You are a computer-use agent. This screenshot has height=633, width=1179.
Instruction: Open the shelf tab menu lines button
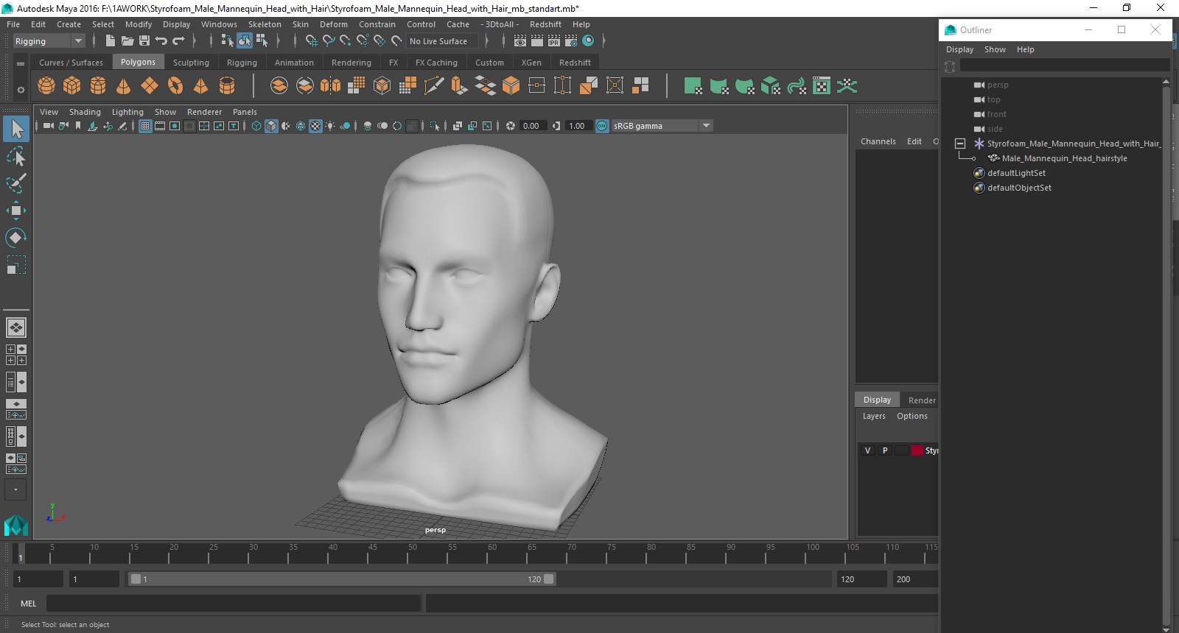tap(21, 63)
